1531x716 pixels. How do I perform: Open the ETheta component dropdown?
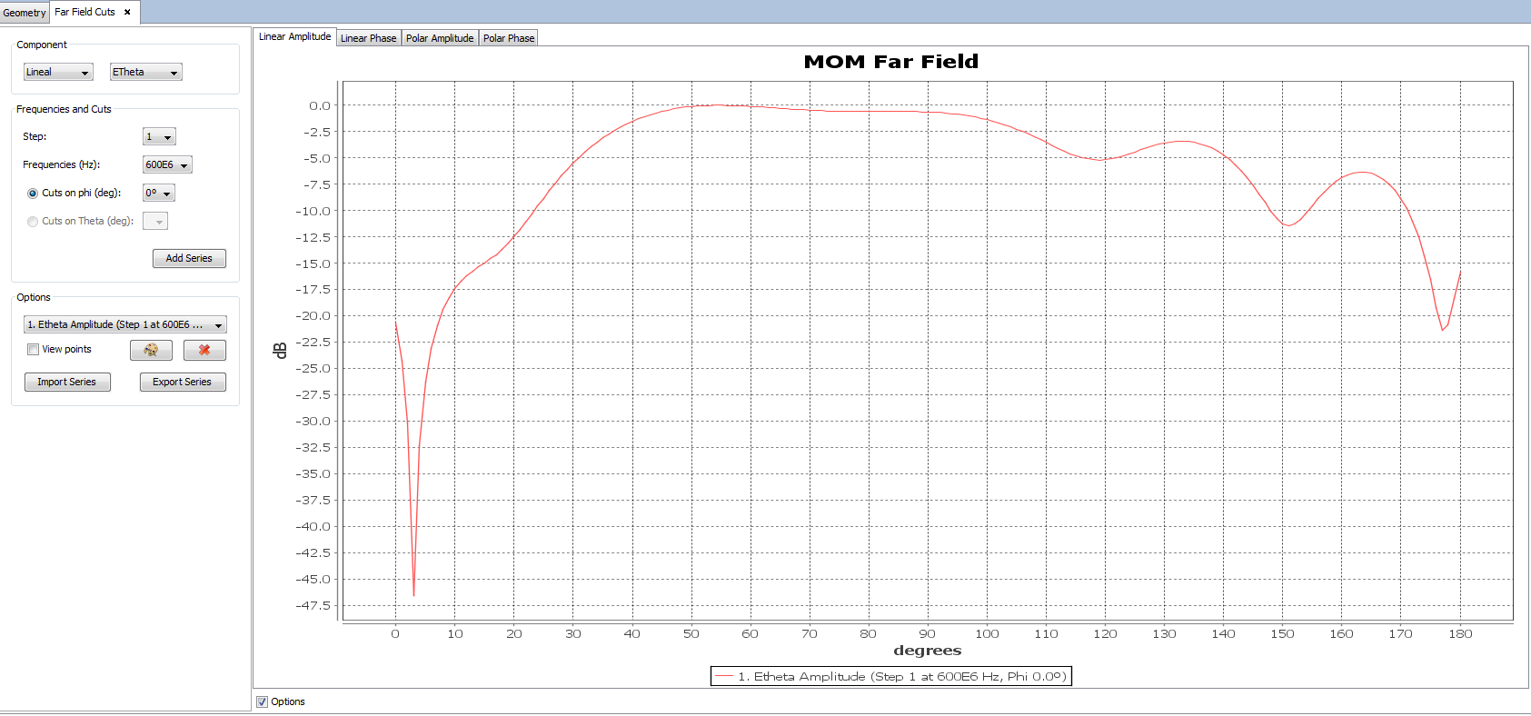(x=145, y=72)
